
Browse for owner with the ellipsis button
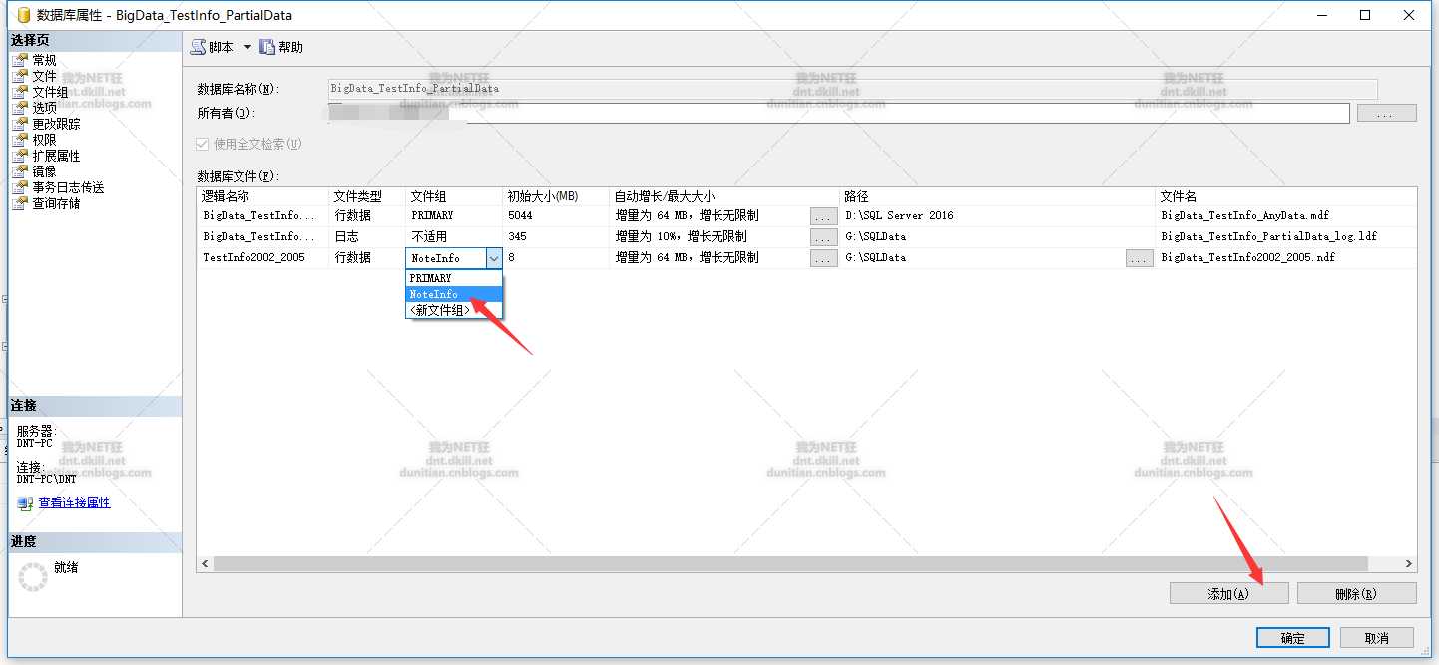click(x=1386, y=113)
